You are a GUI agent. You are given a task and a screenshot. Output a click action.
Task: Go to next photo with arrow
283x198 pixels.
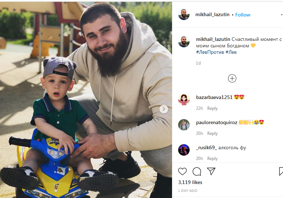[164, 109]
